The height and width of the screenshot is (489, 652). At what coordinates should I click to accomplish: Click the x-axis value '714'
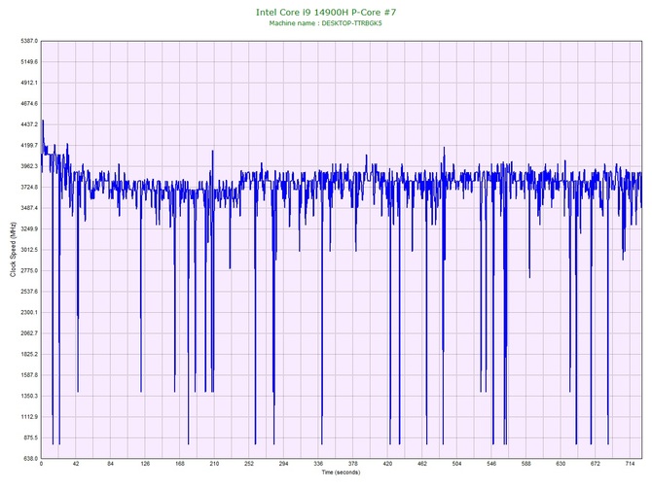point(630,464)
